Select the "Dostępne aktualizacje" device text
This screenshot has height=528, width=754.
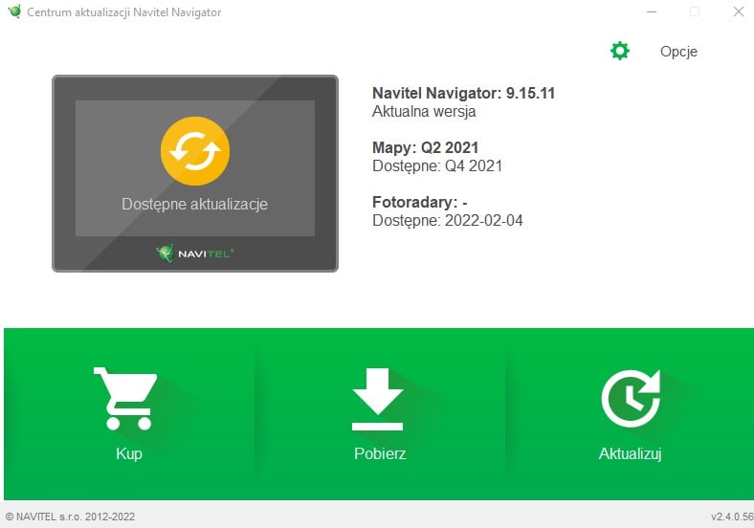(195, 204)
